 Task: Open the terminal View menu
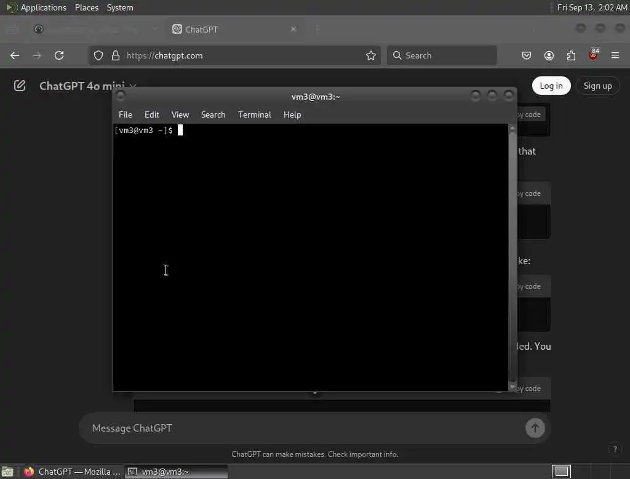[180, 115]
